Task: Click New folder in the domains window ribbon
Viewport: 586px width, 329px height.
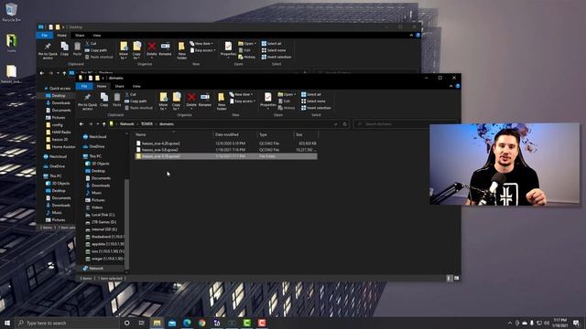Action: pyautogui.click(x=222, y=101)
